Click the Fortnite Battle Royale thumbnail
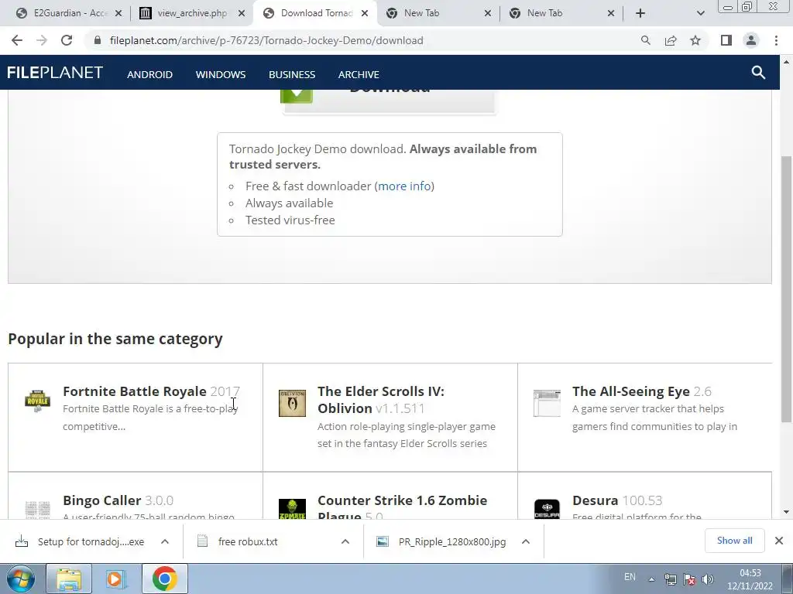Image resolution: width=793 pixels, height=594 pixels. (x=37, y=401)
